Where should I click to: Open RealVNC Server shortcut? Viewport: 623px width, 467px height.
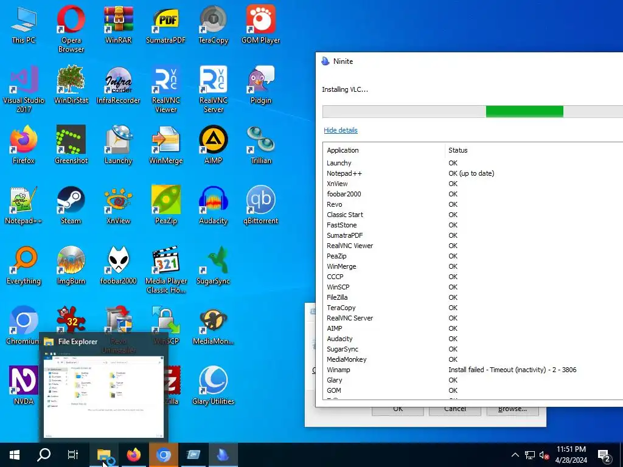[x=214, y=89]
